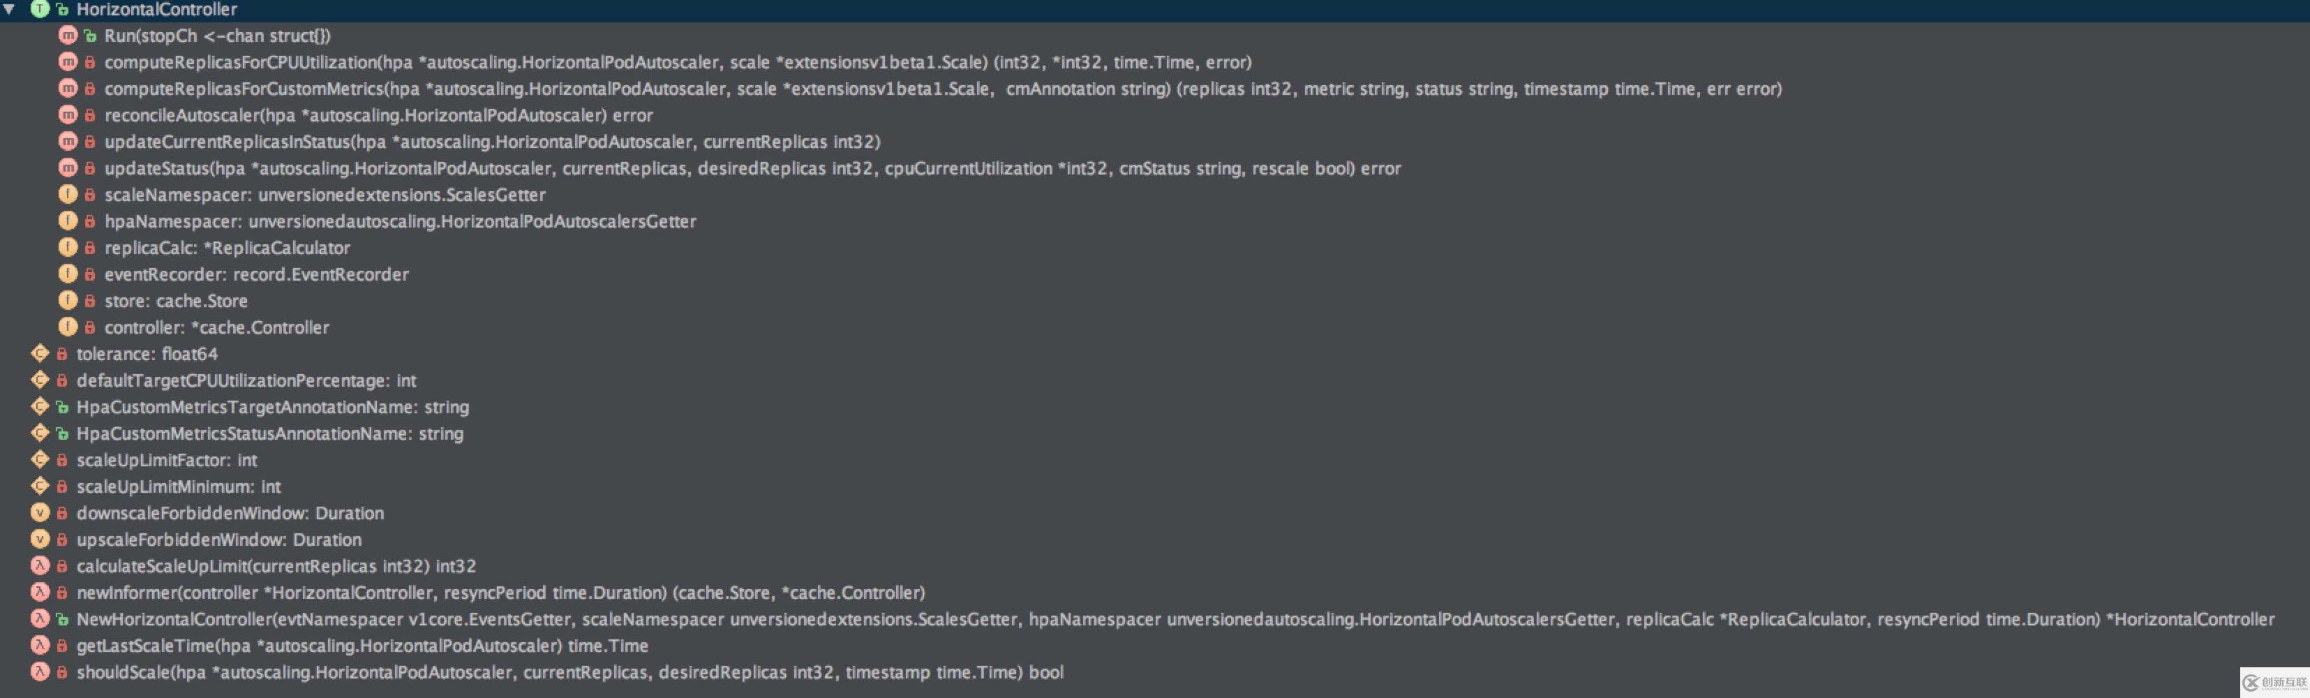Viewport: 2310px width, 698px height.
Task: Click red private lock icon beside shouldScale
Action: [62, 671]
